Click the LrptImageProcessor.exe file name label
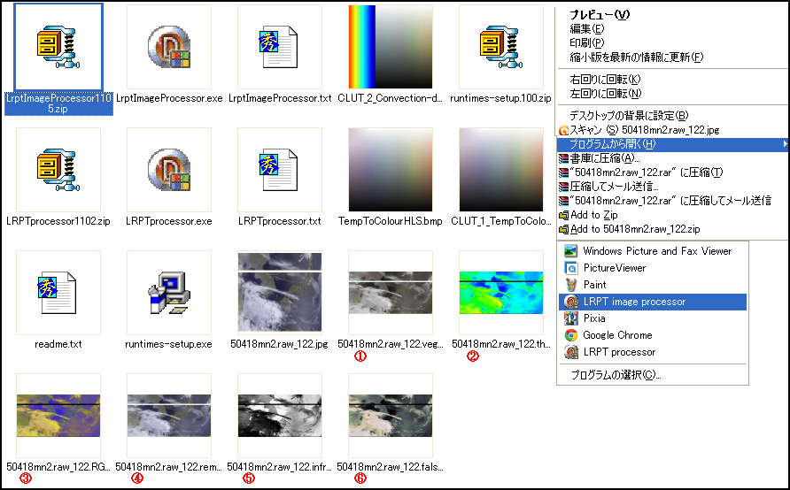 tap(169, 98)
